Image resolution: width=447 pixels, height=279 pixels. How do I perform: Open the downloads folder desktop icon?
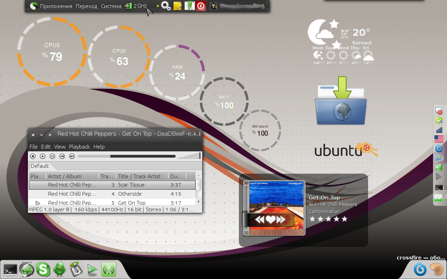tap(341, 101)
